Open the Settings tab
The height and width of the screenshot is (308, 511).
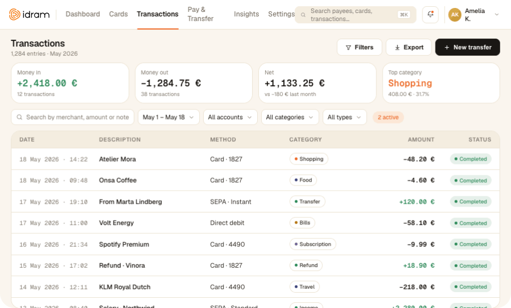coord(281,14)
